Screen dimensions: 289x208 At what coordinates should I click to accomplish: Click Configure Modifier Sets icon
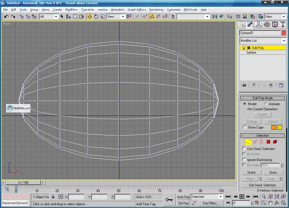[x=281, y=85]
